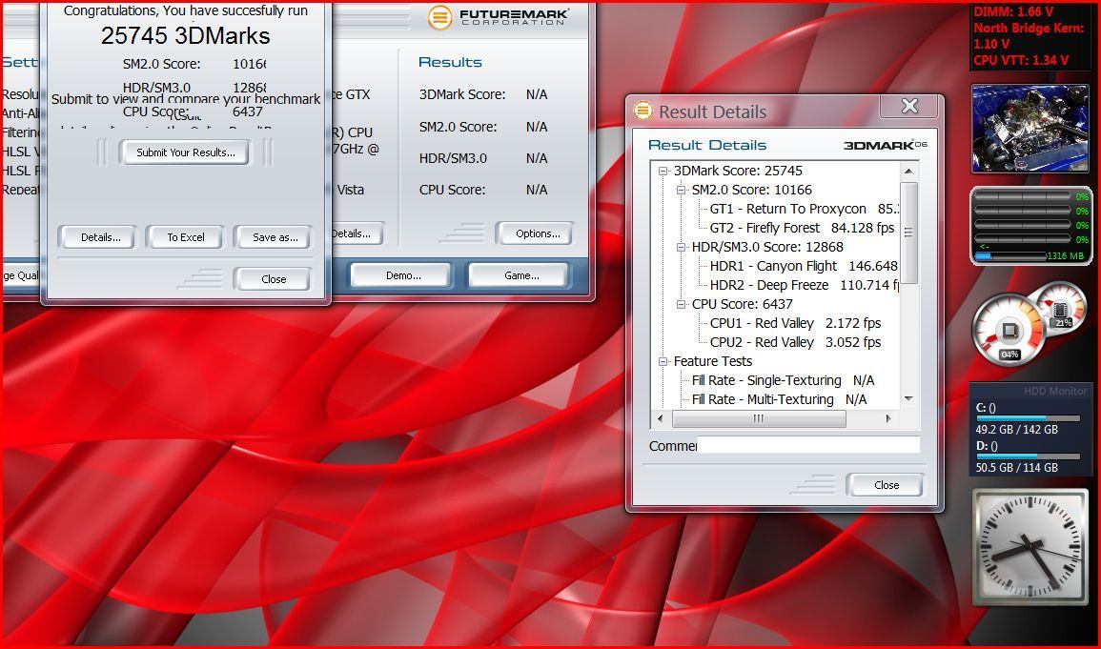Click the CPU Score: N/A result
1101x649 pixels.
pyautogui.click(x=483, y=190)
